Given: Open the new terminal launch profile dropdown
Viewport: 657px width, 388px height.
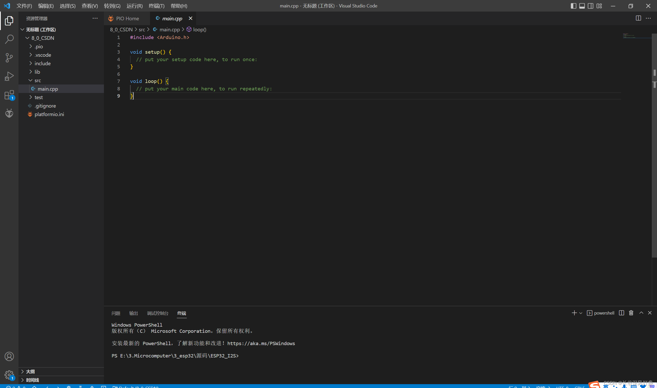Looking at the screenshot, I should pyautogui.click(x=581, y=313).
